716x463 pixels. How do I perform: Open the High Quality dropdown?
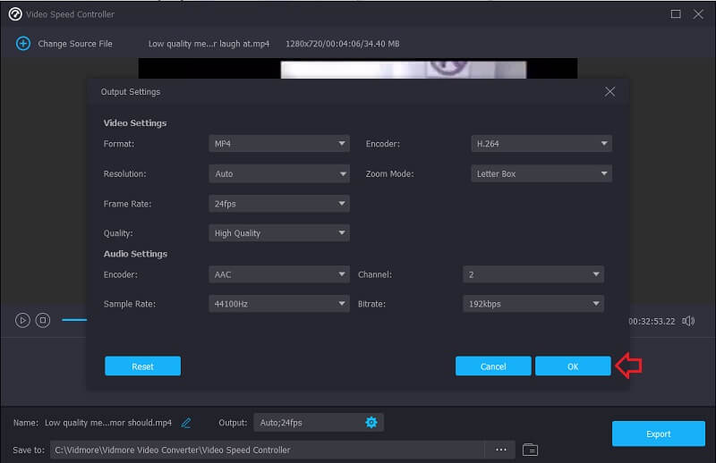pyautogui.click(x=278, y=233)
